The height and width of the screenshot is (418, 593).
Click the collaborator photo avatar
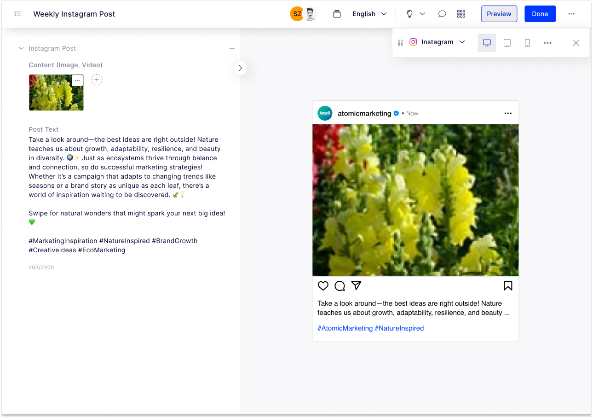point(311,14)
